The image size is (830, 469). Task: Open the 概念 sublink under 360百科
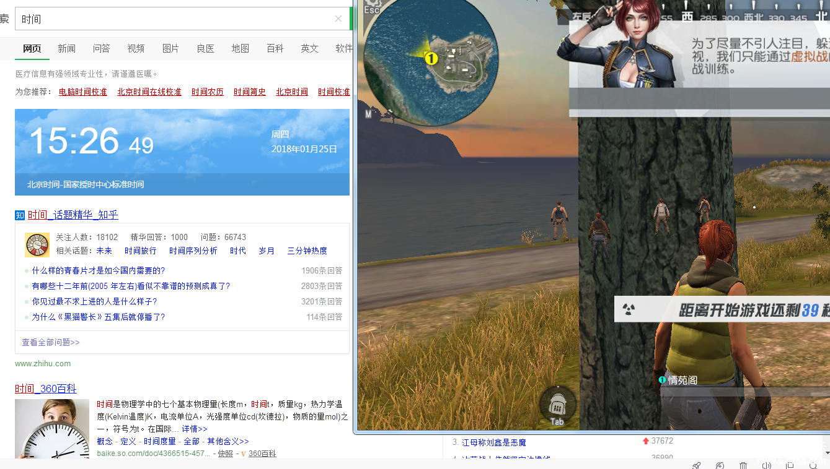pyautogui.click(x=105, y=441)
